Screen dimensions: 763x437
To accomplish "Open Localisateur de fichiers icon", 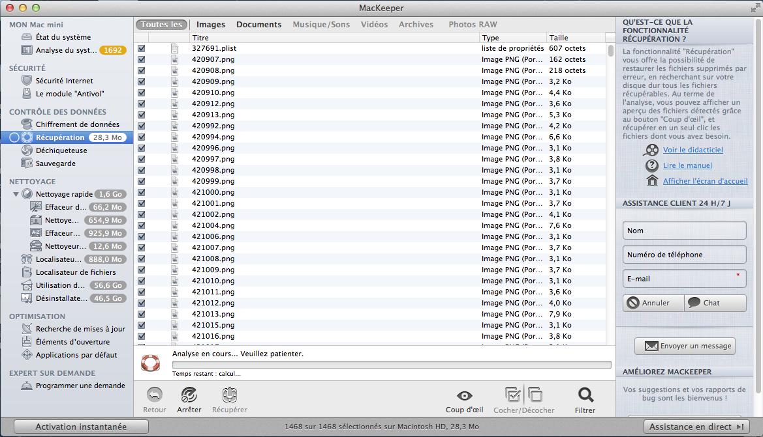I will point(27,272).
